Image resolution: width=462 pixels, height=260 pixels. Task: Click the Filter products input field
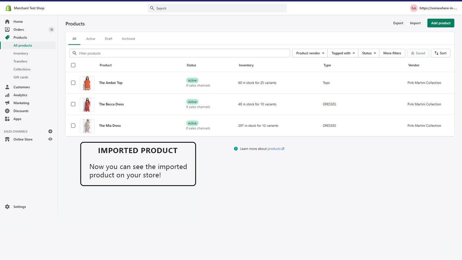(180, 53)
